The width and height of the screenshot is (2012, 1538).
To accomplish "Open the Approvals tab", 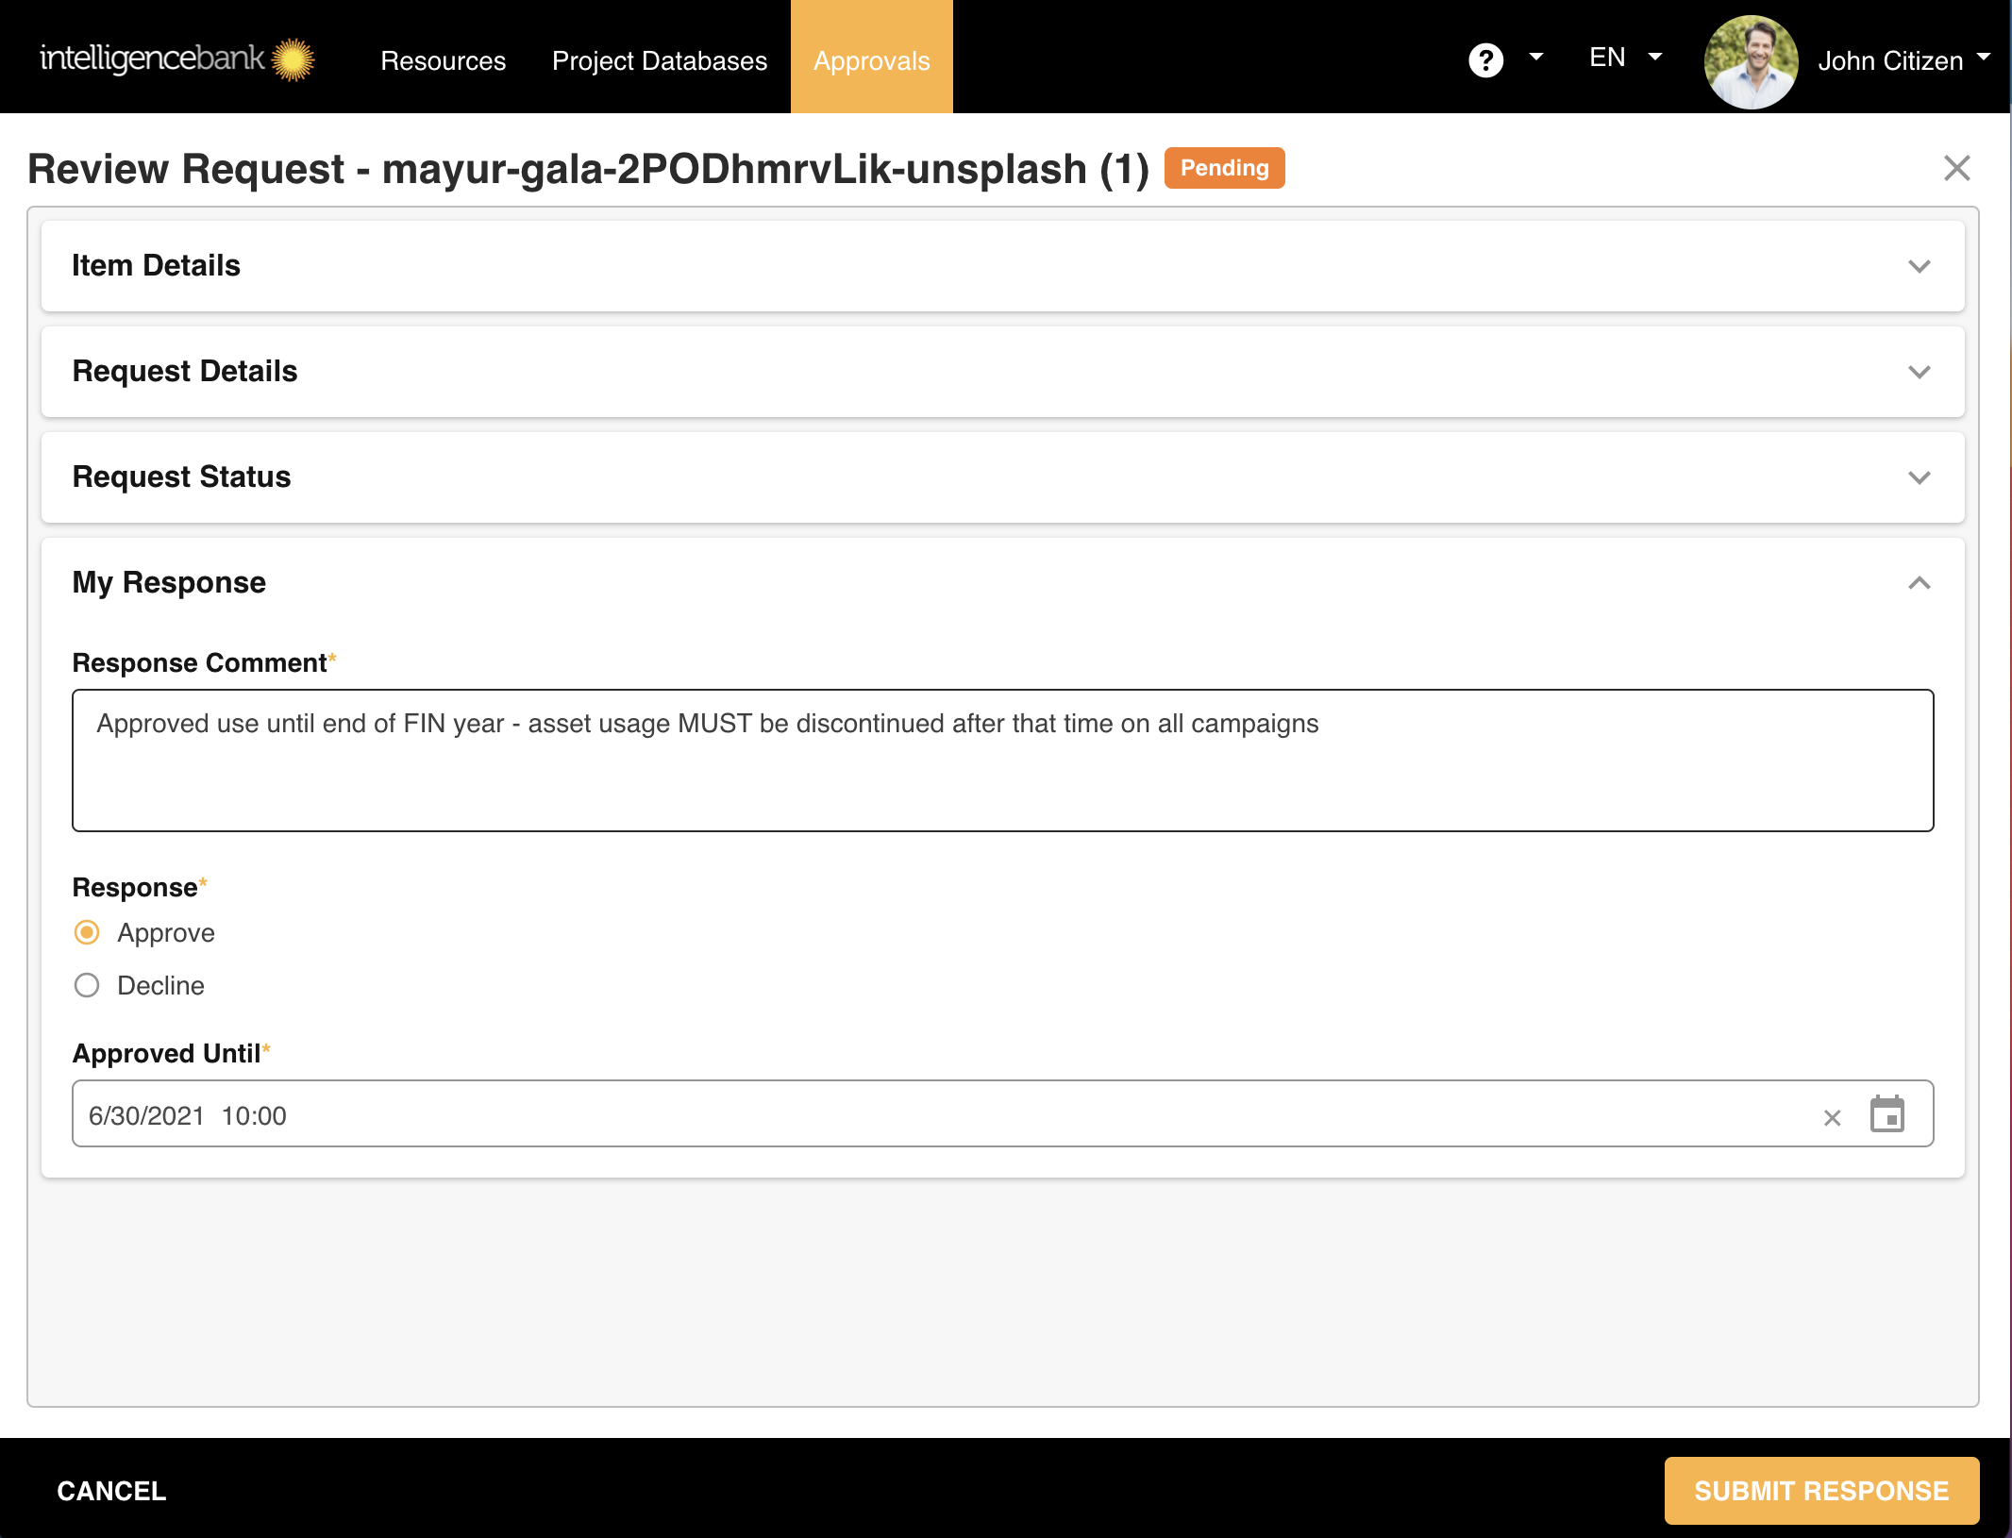I will [x=871, y=60].
